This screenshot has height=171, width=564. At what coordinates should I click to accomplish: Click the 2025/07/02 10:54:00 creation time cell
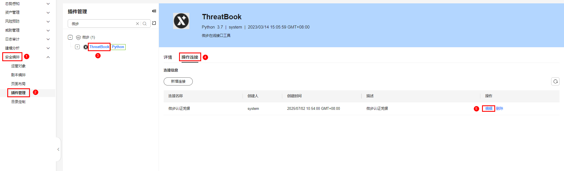pyautogui.click(x=313, y=108)
